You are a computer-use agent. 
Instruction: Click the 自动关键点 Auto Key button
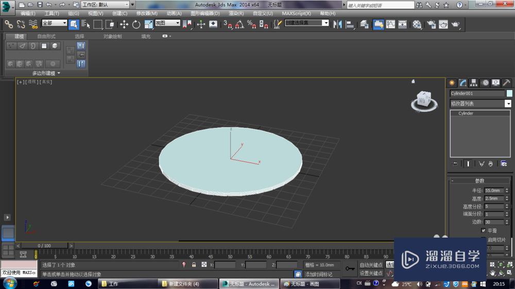coord(371,265)
